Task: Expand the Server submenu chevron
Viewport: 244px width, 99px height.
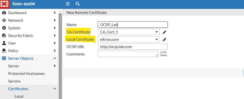Action: pos(55,66)
